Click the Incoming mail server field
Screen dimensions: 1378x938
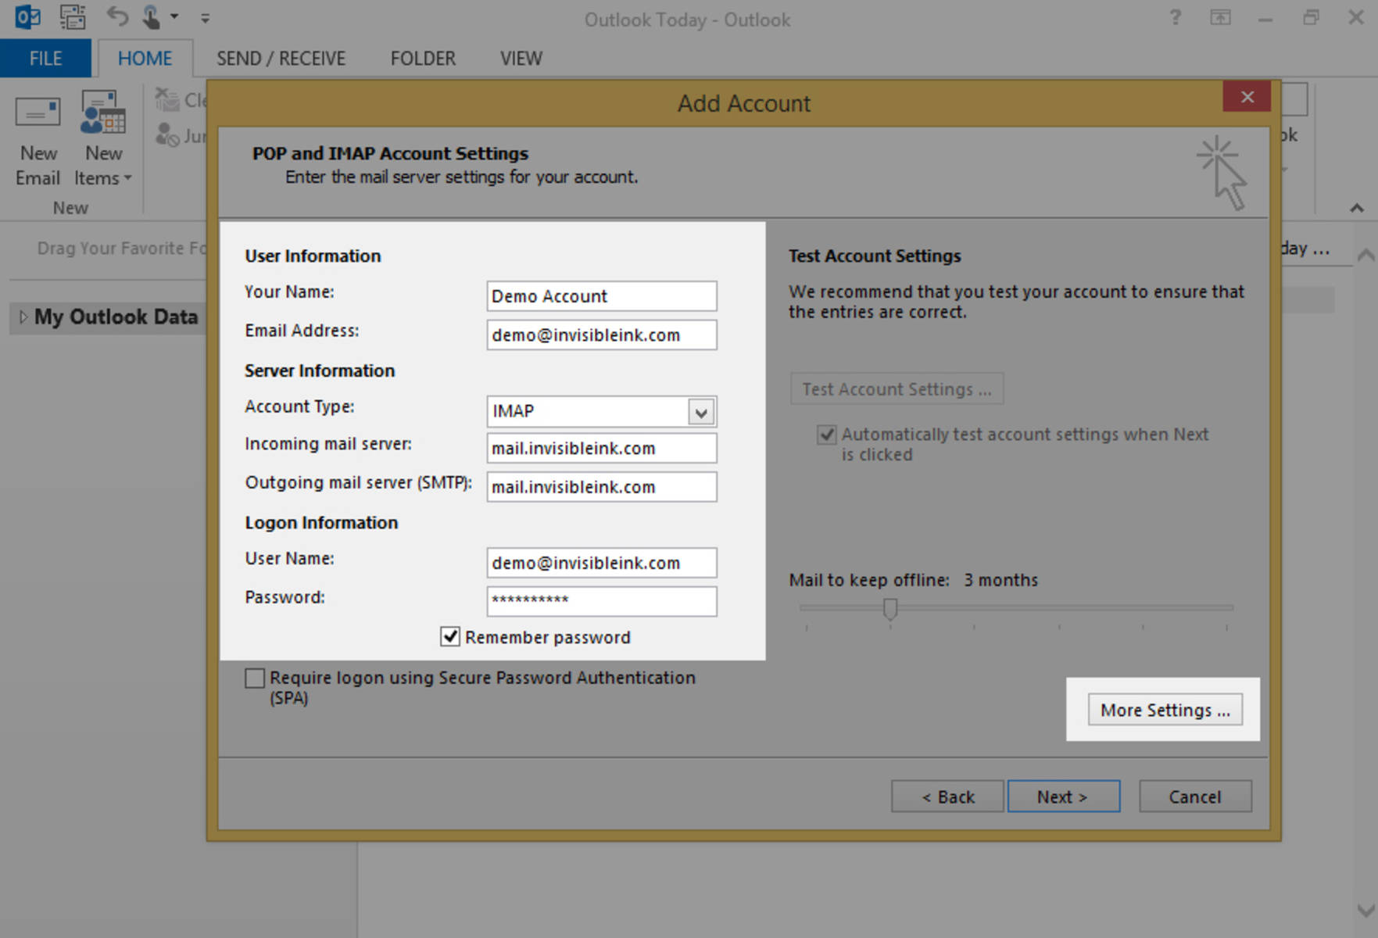(601, 449)
